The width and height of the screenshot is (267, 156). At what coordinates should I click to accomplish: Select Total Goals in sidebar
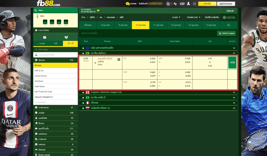[x=56, y=86]
